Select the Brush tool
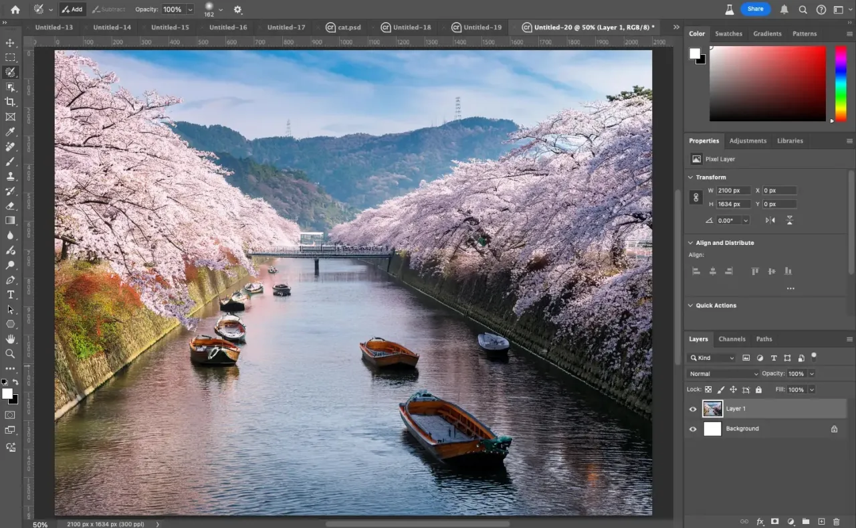The width and height of the screenshot is (856, 528). click(x=9, y=161)
